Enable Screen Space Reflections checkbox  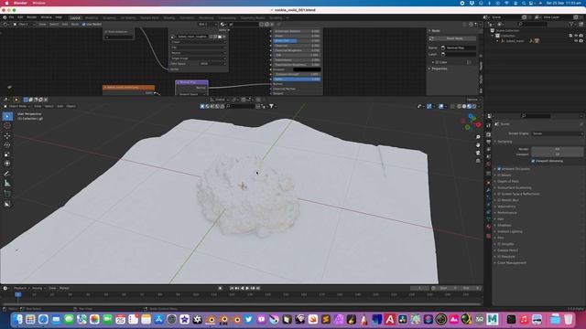(x=499, y=194)
